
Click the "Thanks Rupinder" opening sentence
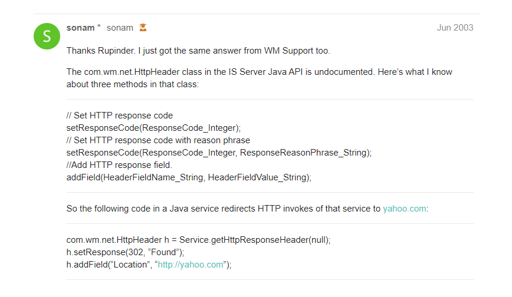tap(198, 51)
